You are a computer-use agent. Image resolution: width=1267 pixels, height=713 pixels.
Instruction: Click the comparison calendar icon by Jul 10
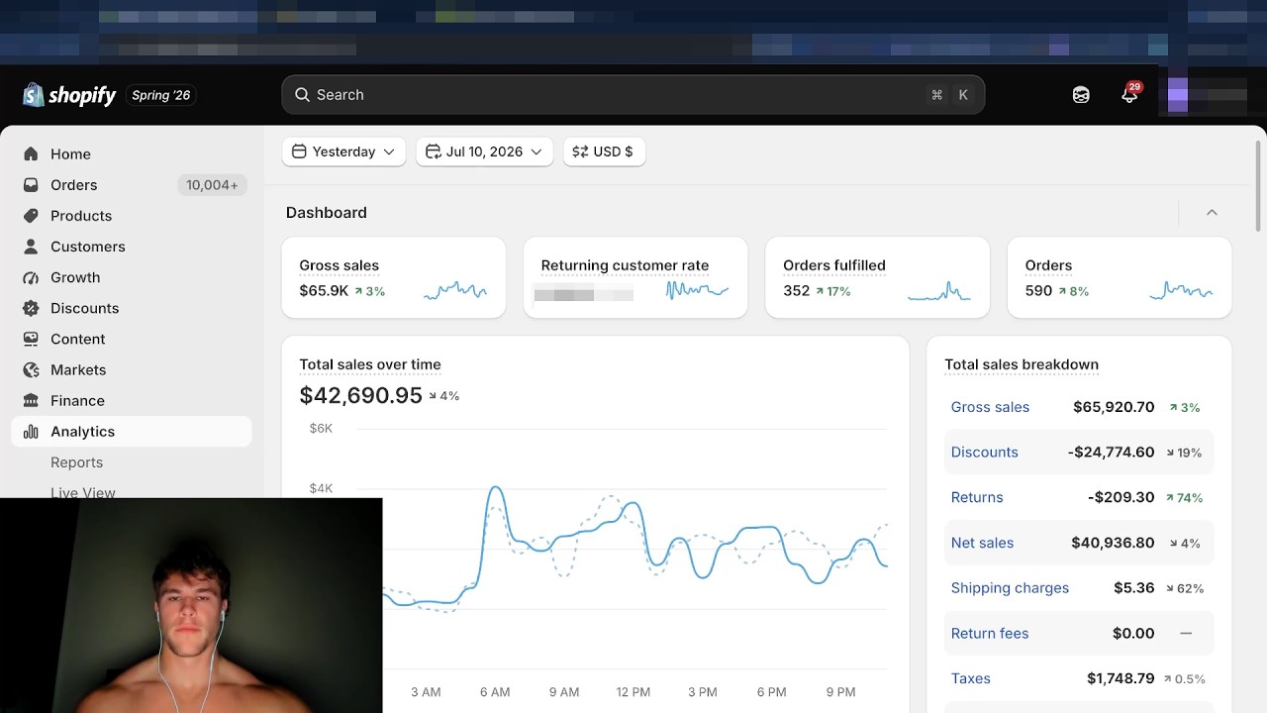point(433,152)
